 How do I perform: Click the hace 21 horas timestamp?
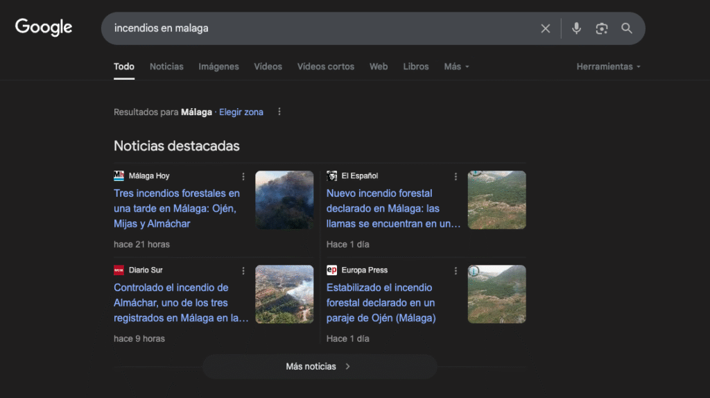pyautogui.click(x=141, y=244)
